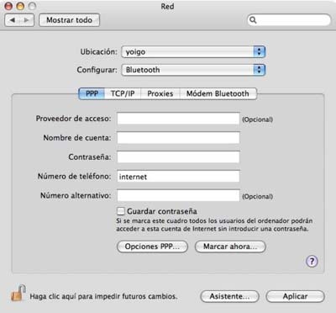The image size is (336, 313).
Task: Switch to Módem Bluetooth tab
Action: (218, 93)
